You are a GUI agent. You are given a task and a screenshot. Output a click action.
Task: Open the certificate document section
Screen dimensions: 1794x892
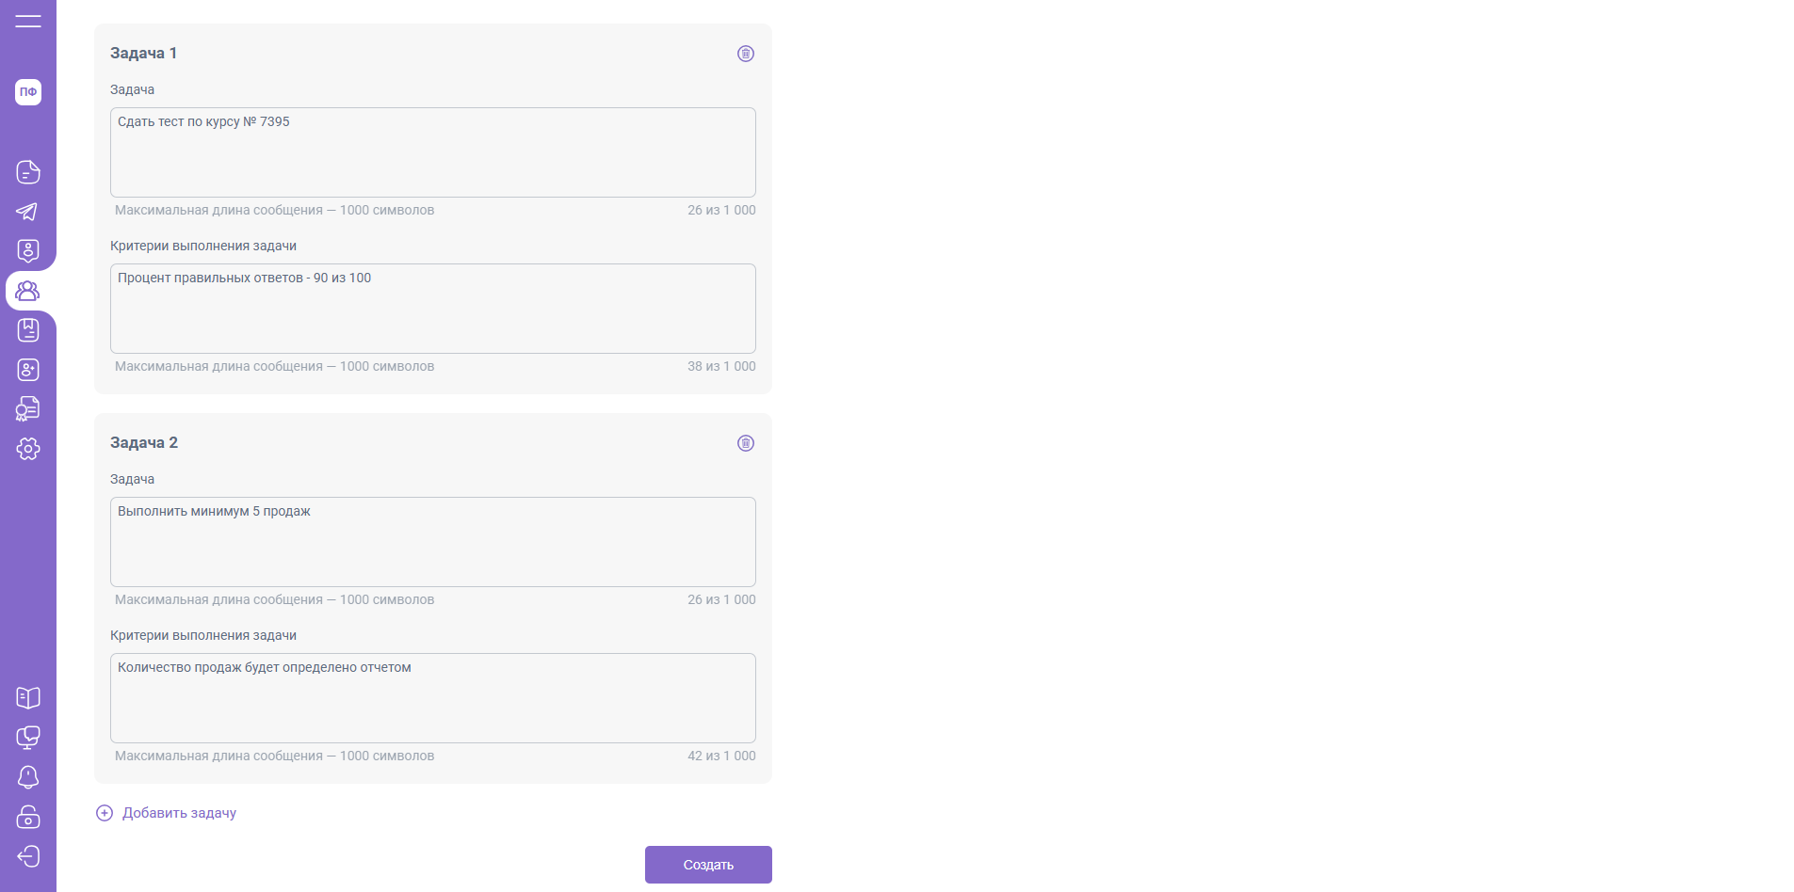click(x=28, y=409)
